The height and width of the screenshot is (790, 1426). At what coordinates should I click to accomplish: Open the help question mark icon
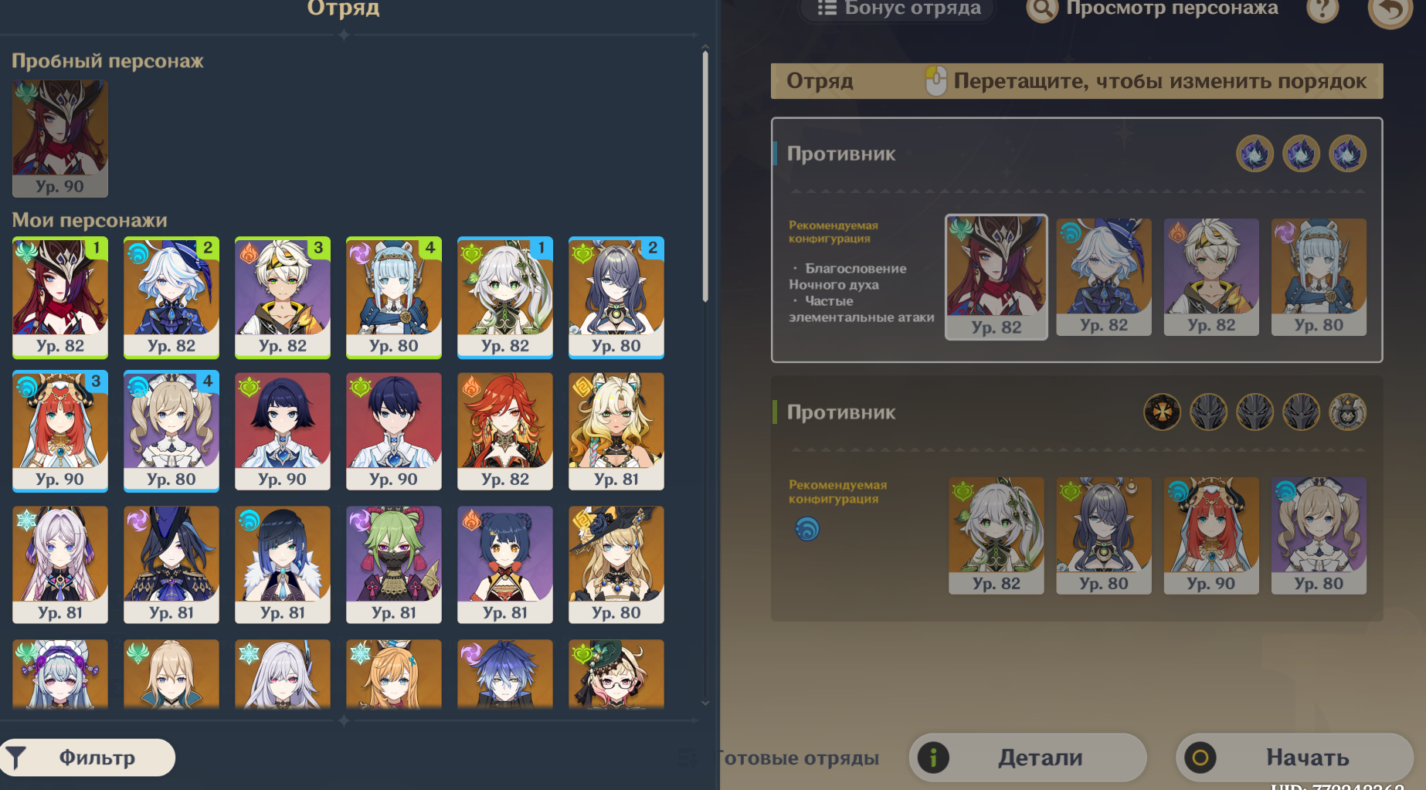tap(1322, 10)
